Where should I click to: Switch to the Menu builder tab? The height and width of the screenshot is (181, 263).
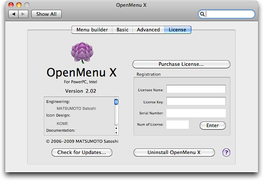[92, 30]
